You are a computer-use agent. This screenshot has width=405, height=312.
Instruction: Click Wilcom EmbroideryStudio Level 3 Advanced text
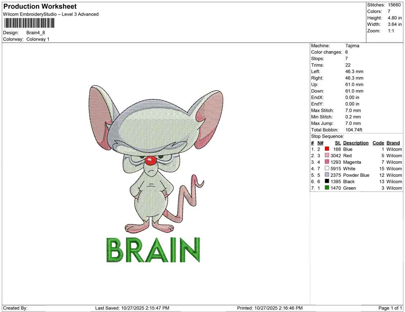click(51, 14)
